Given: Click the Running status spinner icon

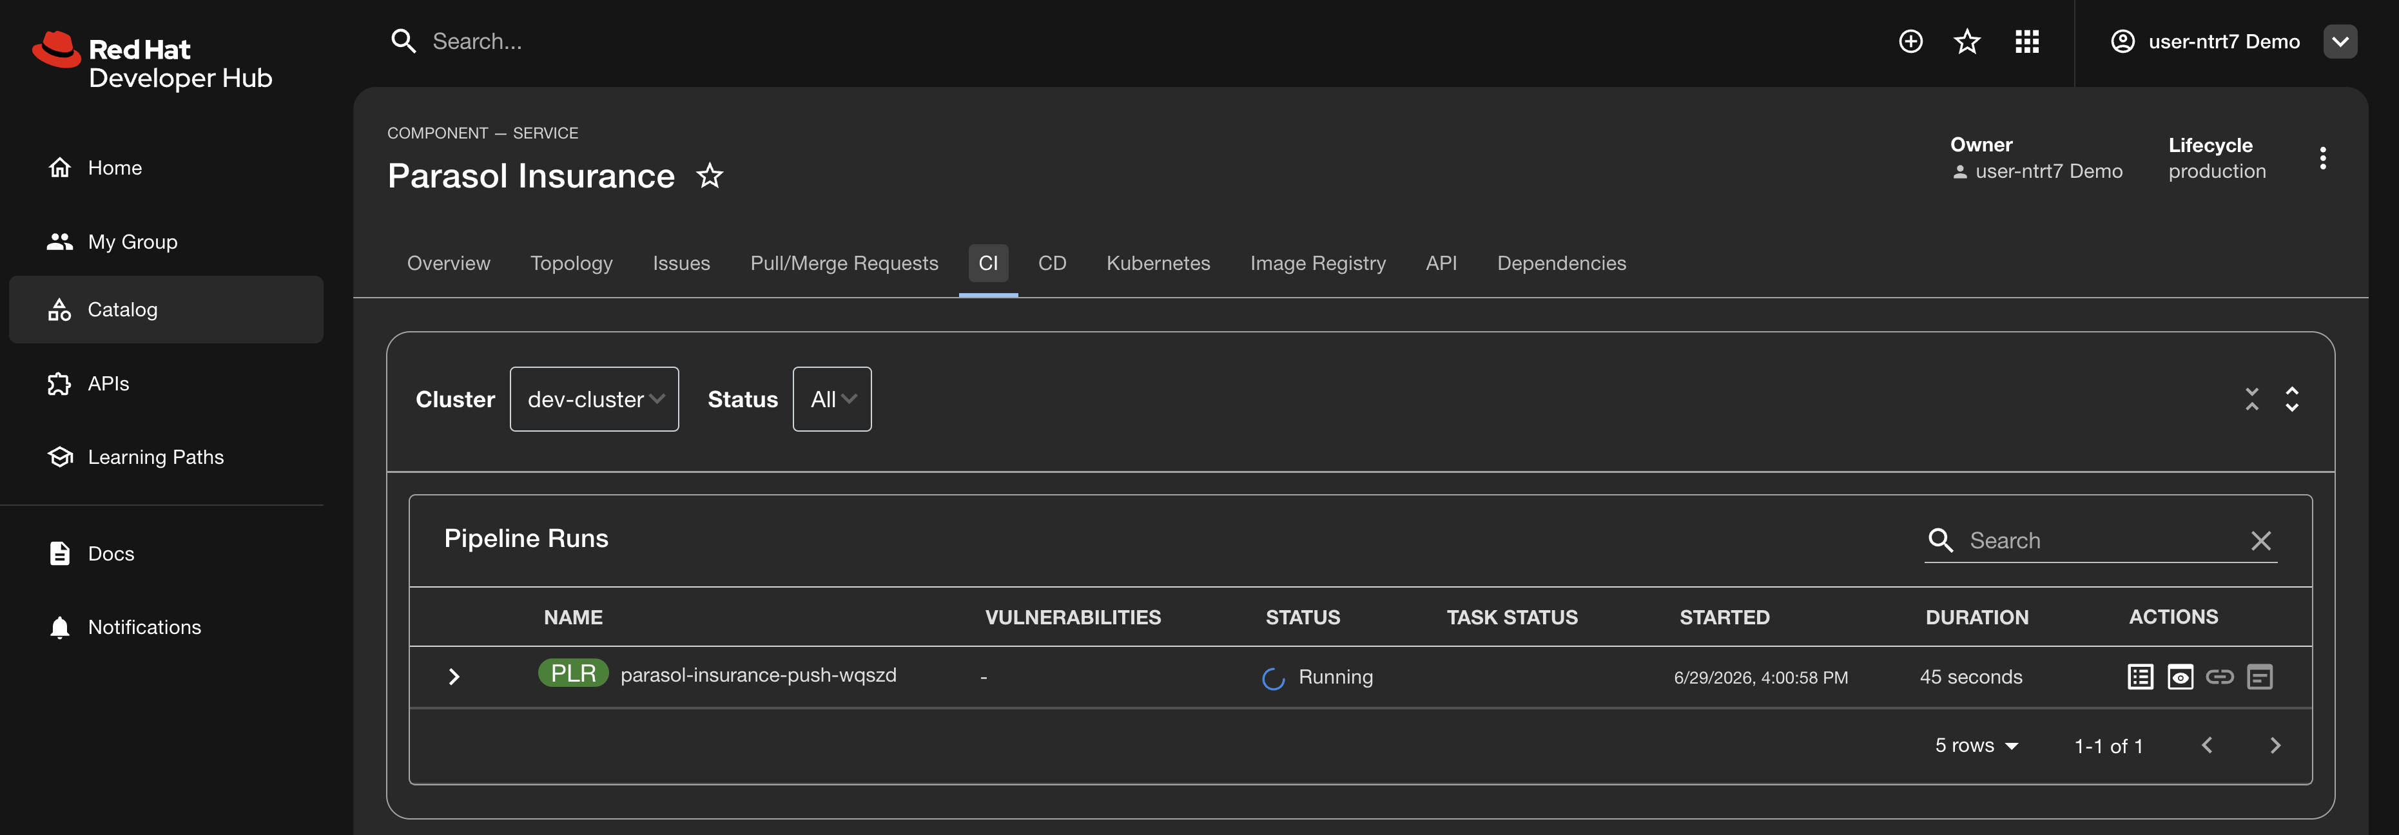Looking at the screenshot, I should [x=1273, y=678].
